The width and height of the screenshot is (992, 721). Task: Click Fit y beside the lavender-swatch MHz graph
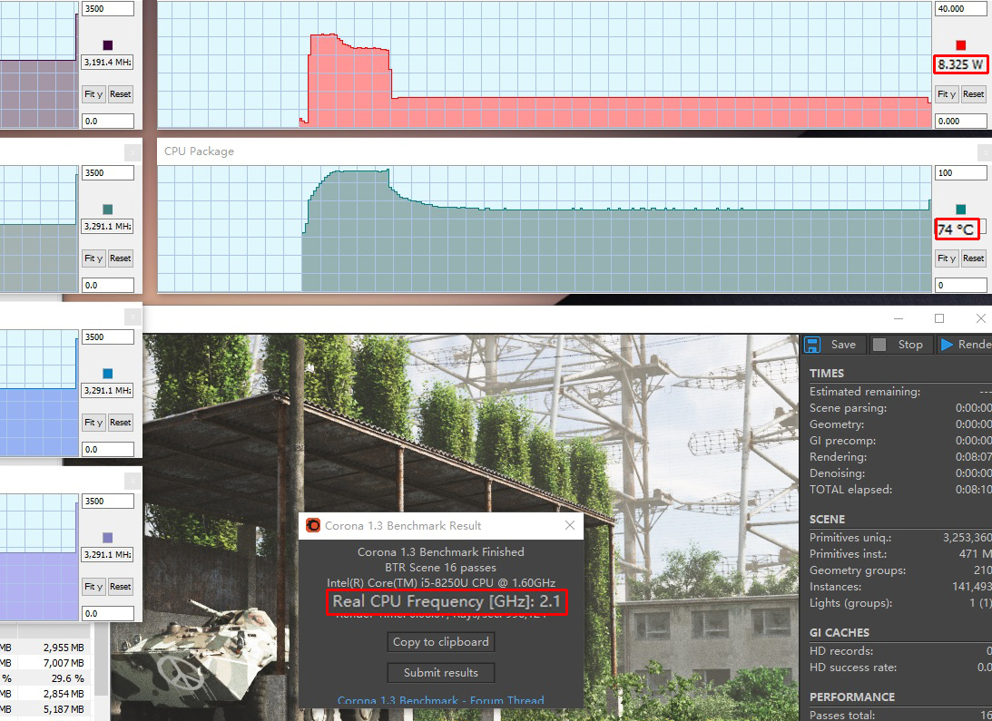pos(93,586)
